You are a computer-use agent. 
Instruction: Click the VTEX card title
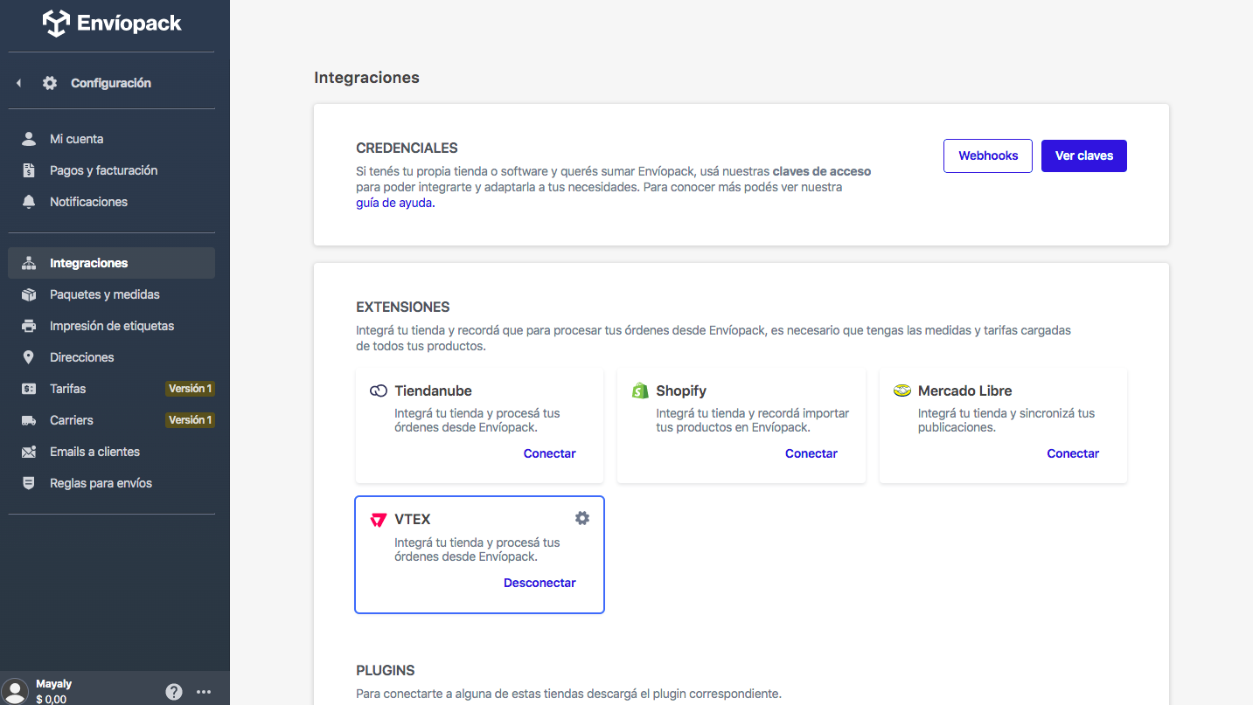click(x=413, y=519)
